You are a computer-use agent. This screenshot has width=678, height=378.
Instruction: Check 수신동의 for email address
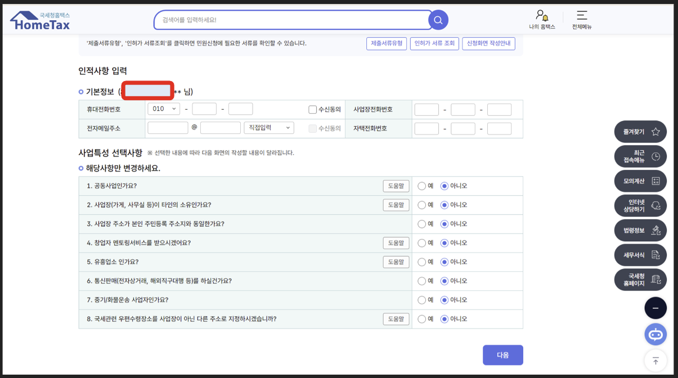pos(311,128)
